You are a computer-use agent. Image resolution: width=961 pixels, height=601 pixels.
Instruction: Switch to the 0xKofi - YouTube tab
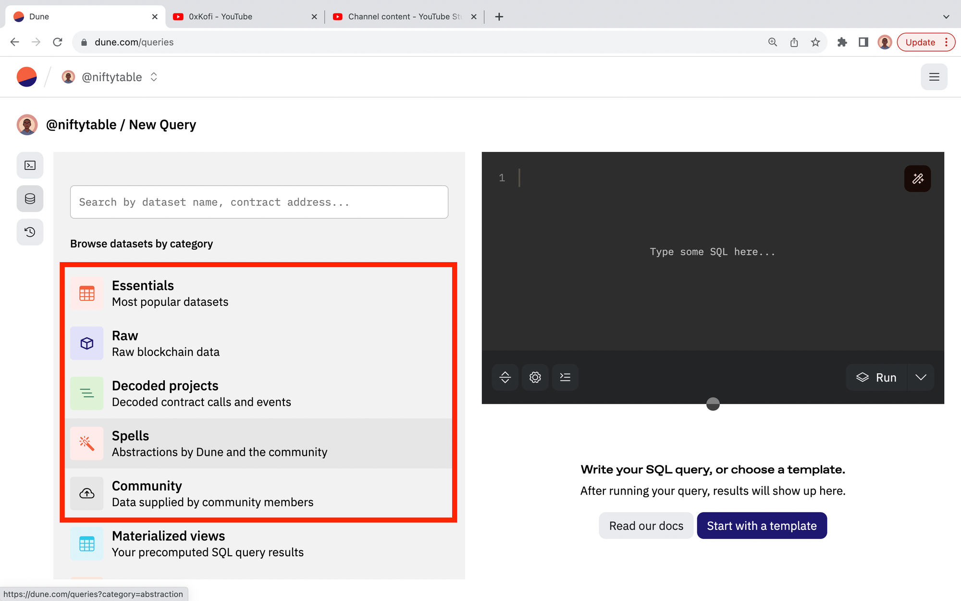point(220,17)
